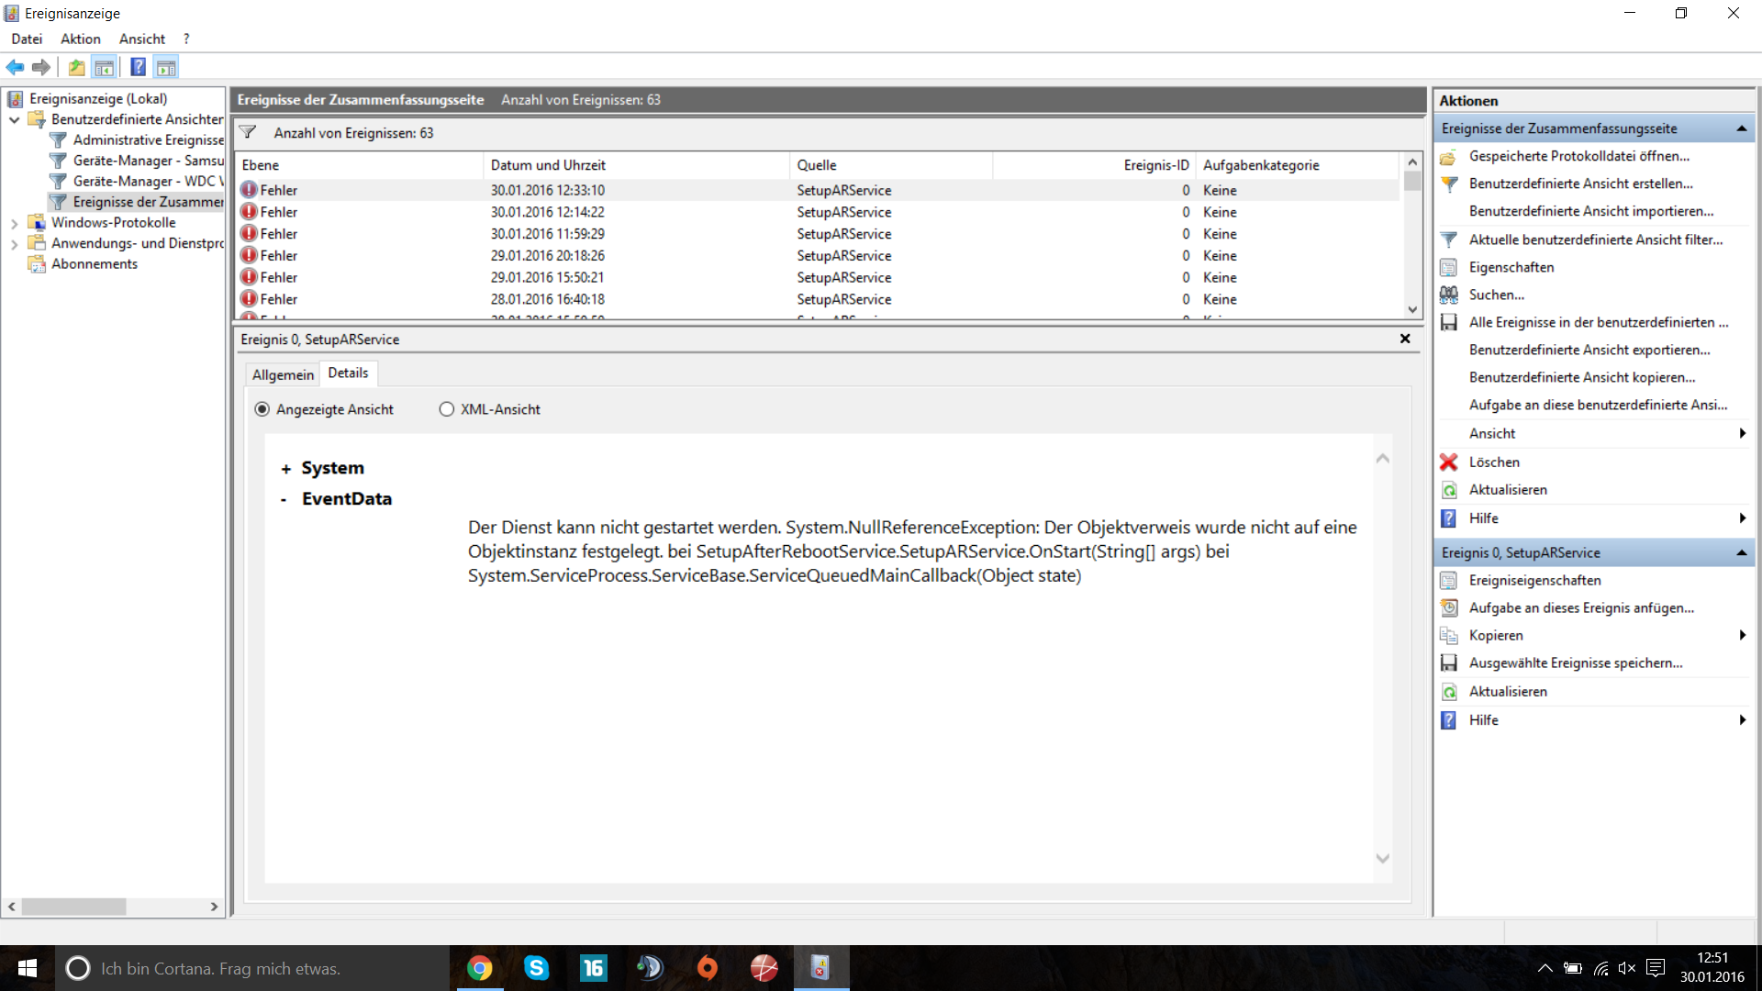
Task: Click the filter funnel icon above event list
Action: coord(248,133)
